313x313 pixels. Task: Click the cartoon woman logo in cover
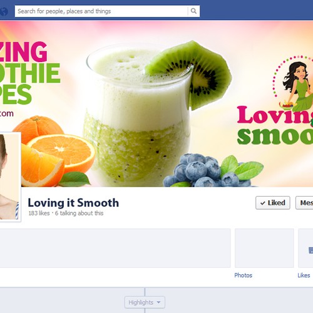coord(294,83)
